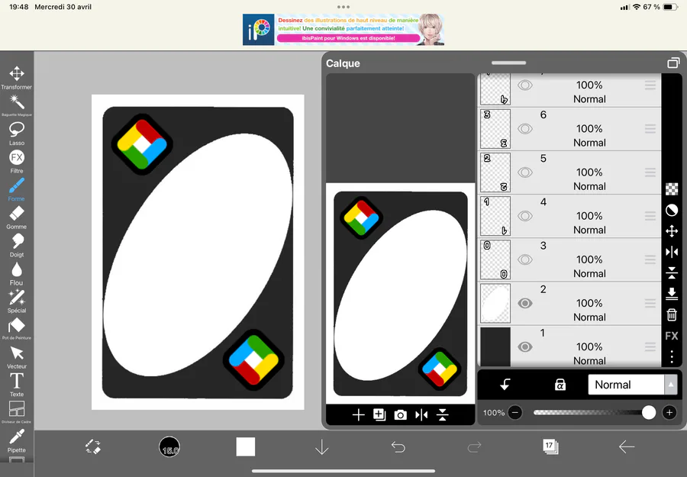The width and height of the screenshot is (687, 477).
Task: Open the Filtre FX tool
Action: click(x=17, y=161)
